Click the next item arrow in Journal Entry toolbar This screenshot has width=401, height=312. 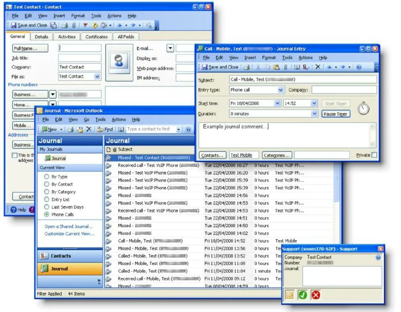(343, 67)
